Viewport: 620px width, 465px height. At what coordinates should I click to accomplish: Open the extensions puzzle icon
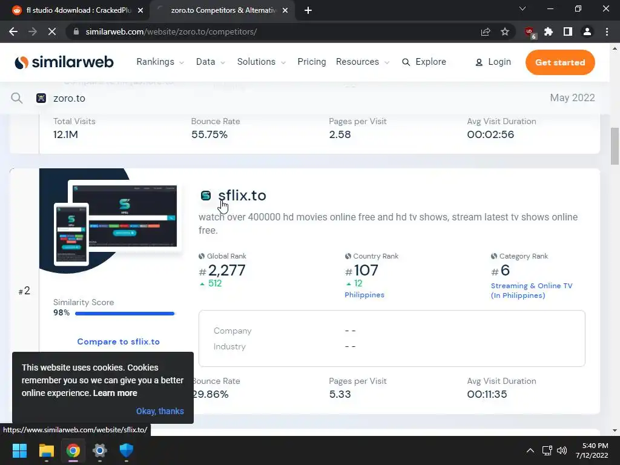click(549, 31)
